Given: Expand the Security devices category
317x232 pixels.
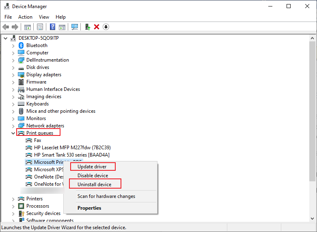Looking at the screenshot, I should [13, 214].
